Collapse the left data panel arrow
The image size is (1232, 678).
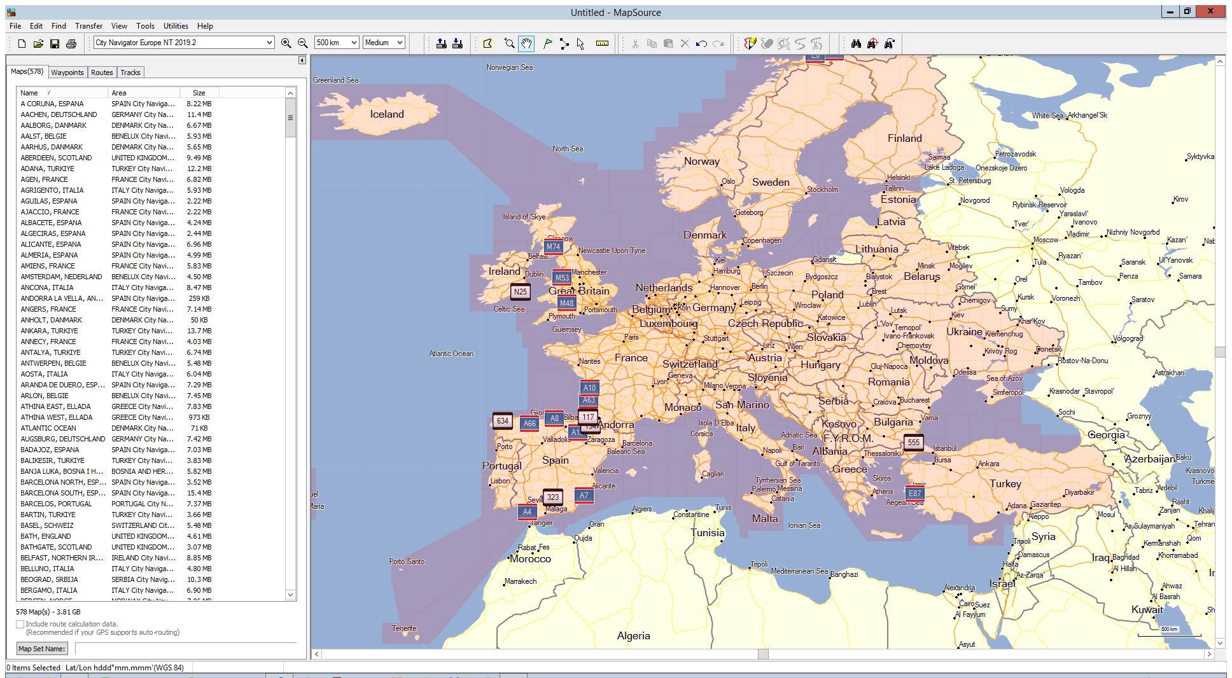click(302, 60)
